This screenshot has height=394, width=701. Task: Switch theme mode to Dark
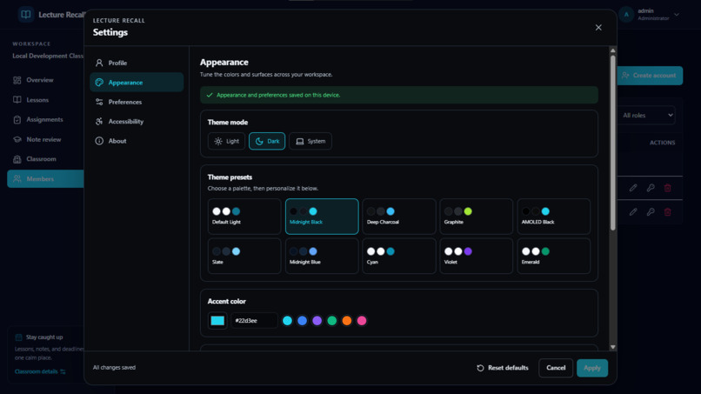(267, 141)
